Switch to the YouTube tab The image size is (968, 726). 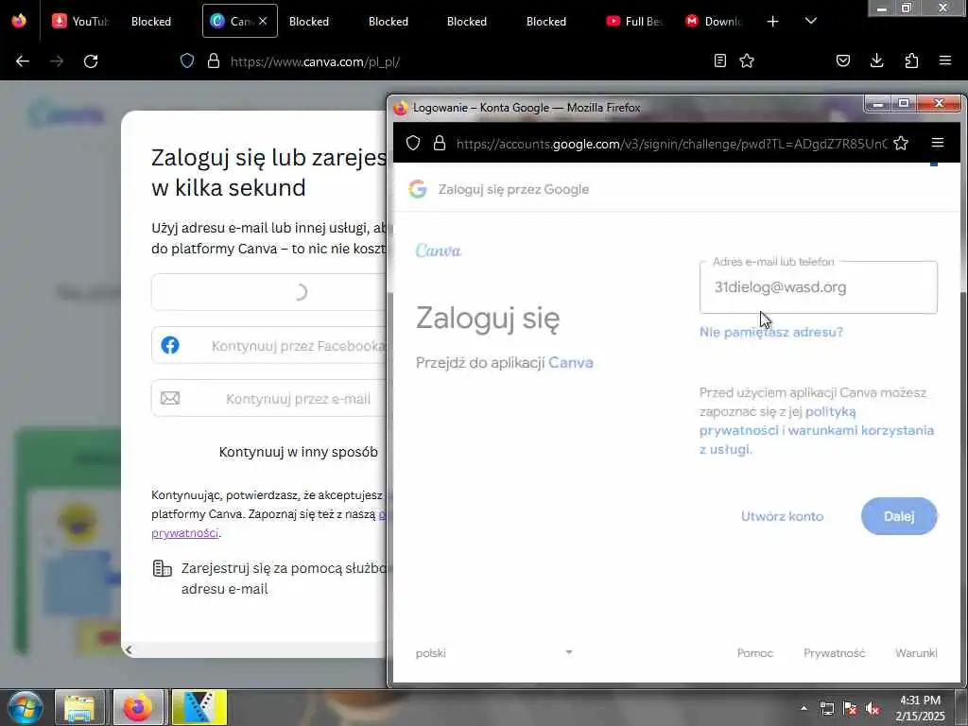pos(80,21)
